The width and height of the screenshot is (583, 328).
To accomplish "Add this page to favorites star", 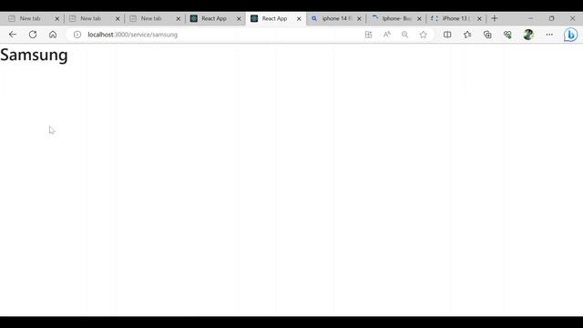I will [x=423, y=35].
